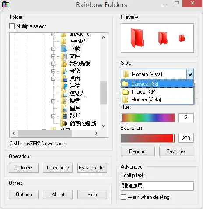Expand the 搜尋 Searches tree node

(x=53, y=101)
